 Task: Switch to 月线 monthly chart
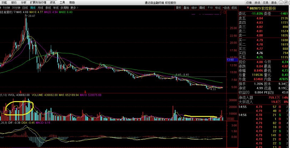coord(40,8)
